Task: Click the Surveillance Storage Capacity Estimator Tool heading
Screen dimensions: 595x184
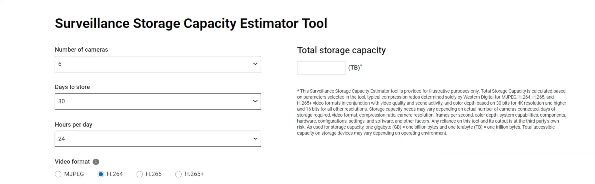Action: (x=191, y=23)
